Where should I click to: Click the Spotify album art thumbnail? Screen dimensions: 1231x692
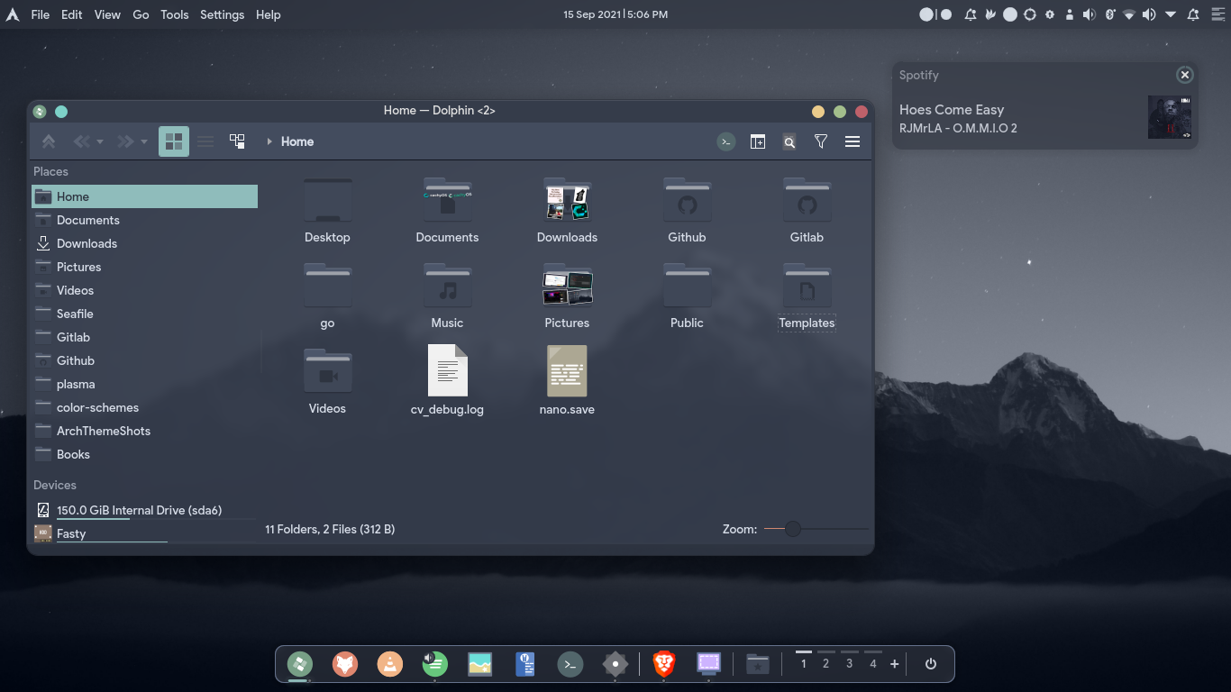tap(1170, 117)
